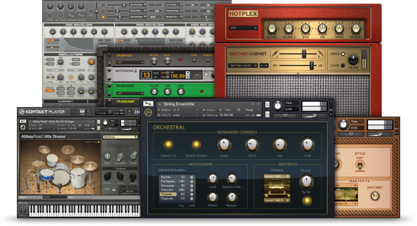Open the Keyb keyboard icon in Kontakt Player
417x226 pixels.
[x=82, y=112]
